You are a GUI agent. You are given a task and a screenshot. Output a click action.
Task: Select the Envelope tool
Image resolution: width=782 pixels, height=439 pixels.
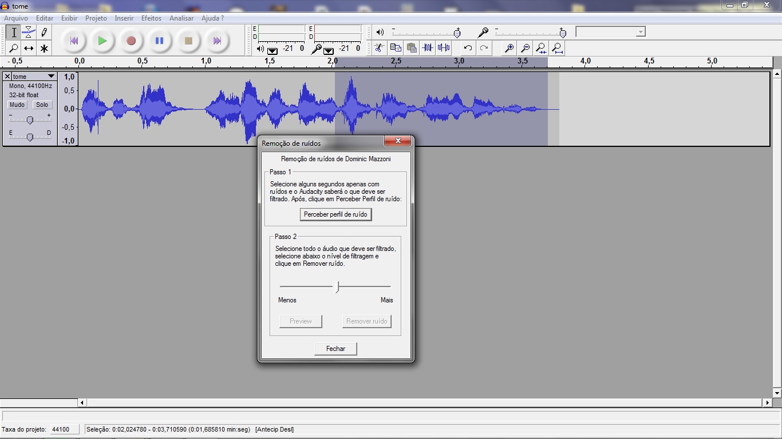[29, 33]
